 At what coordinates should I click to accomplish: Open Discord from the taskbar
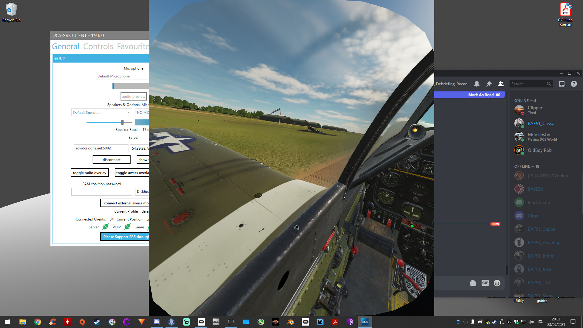point(157,322)
